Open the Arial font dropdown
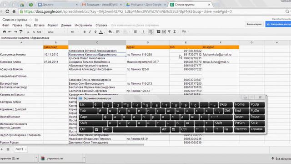Screen dimensions: 291x164 click(x=56, y=32)
